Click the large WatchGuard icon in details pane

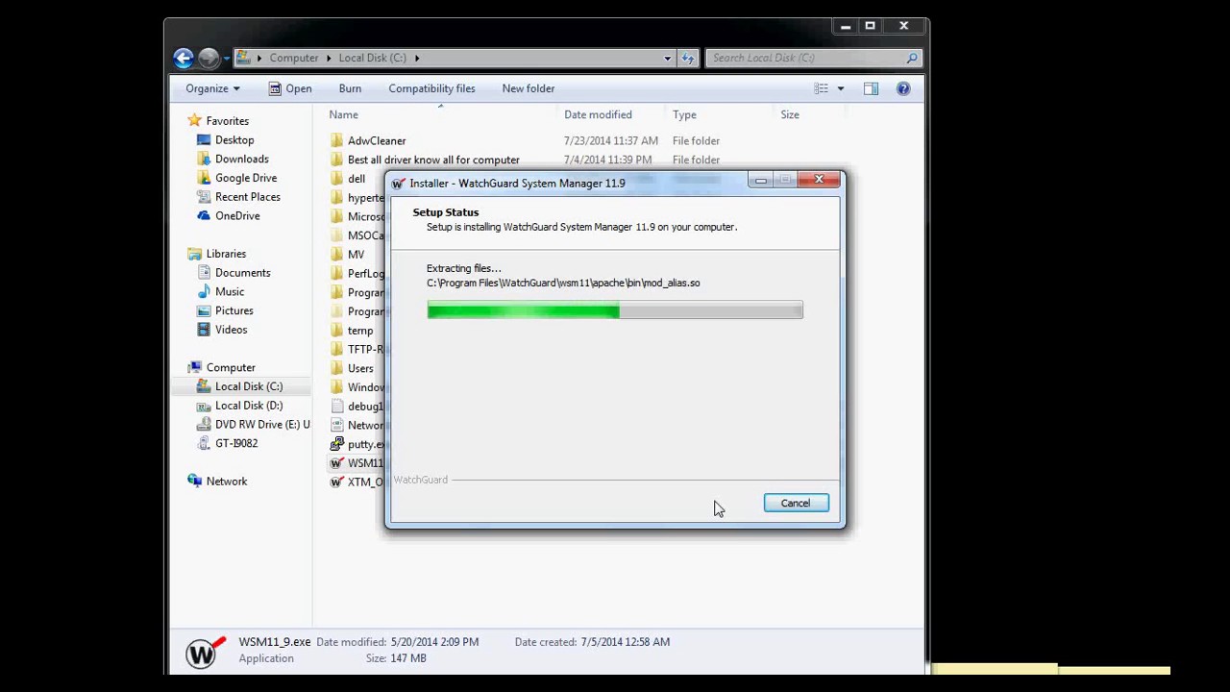coord(205,652)
